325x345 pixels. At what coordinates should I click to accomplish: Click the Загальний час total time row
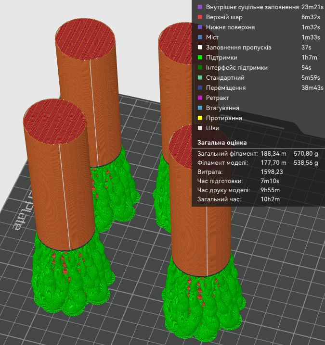[238, 199]
